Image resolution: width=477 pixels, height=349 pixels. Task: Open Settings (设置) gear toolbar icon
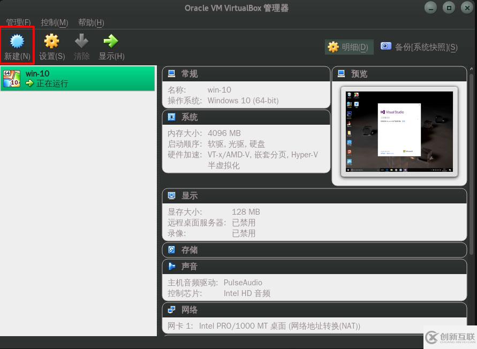[x=51, y=41]
